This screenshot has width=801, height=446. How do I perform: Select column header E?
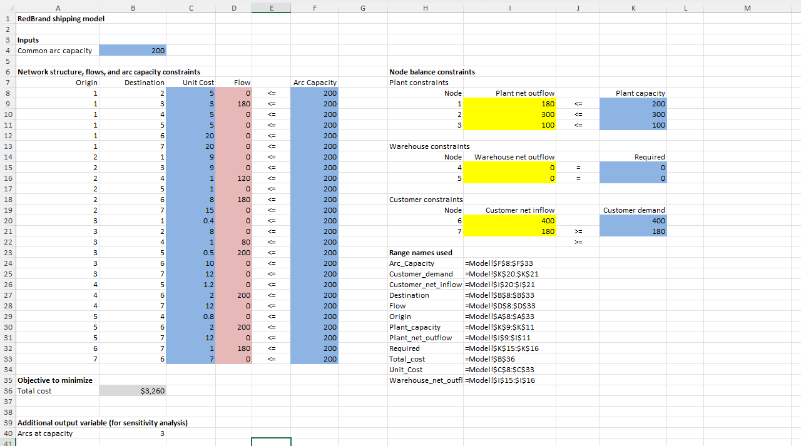(x=271, y=8)
